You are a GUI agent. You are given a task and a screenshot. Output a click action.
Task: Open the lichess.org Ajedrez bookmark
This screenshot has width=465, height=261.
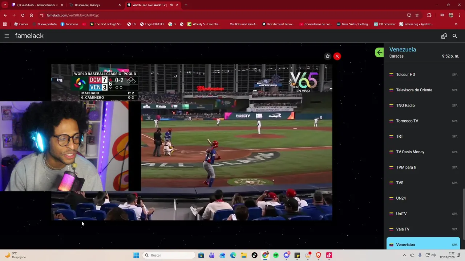coord(416,24)
